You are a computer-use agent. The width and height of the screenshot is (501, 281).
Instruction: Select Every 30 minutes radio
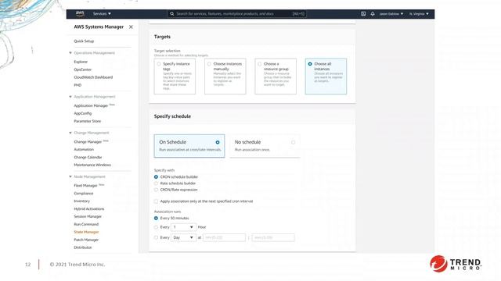(156, 219)
